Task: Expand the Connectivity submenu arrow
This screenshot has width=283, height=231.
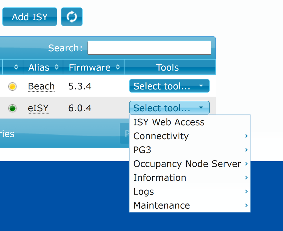Action: [246, 136]
